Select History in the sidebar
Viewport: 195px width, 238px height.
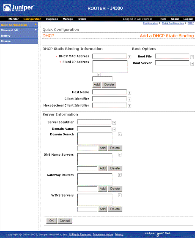pos(19,36)
